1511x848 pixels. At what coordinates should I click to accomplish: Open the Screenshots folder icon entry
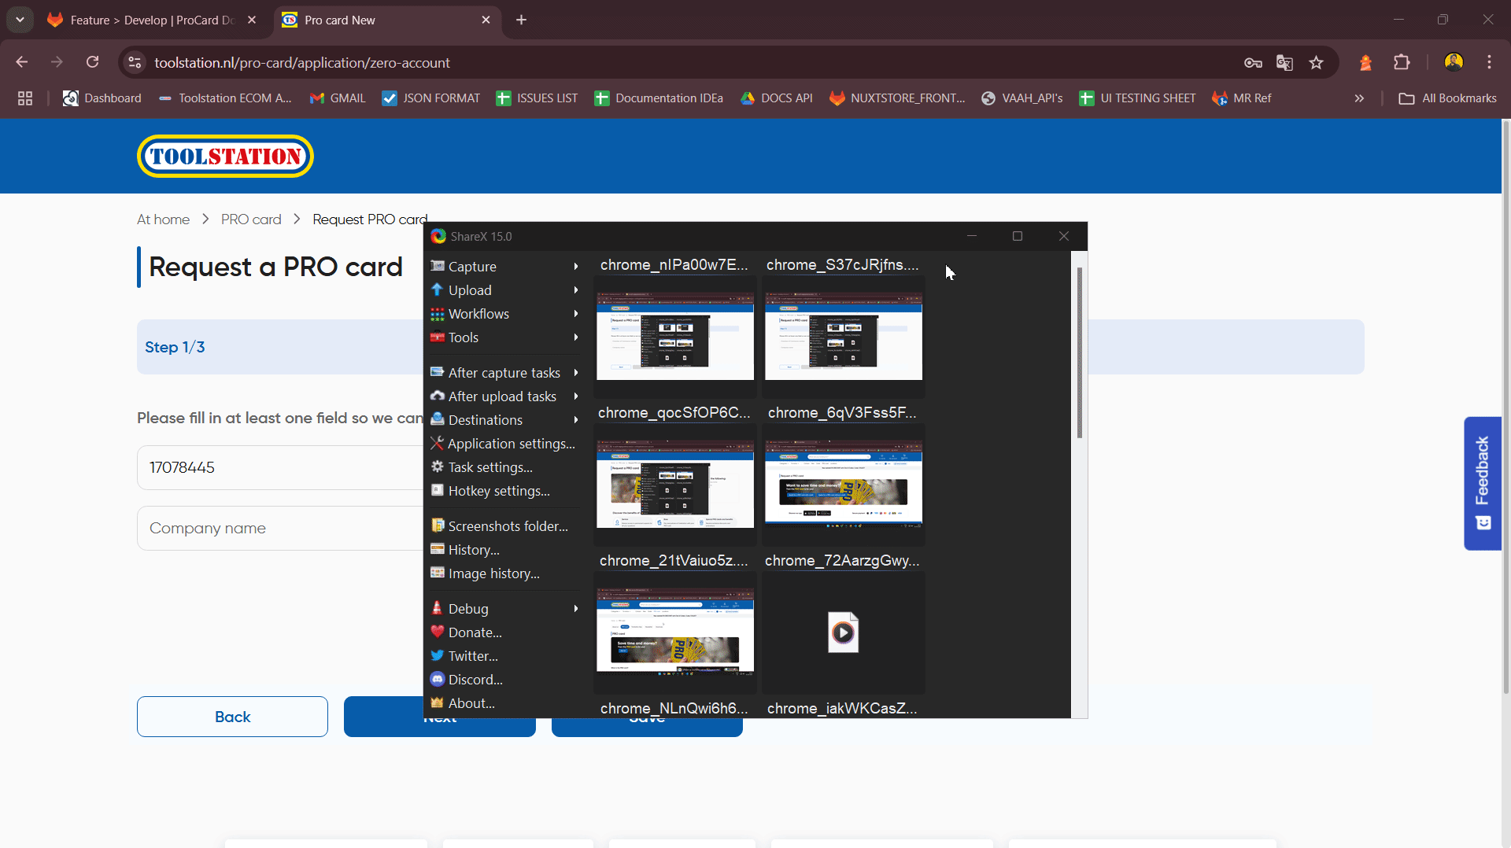click(x=438, y=526)
